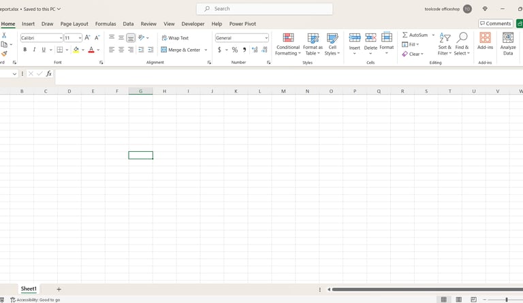Screen dimensions: 523x303
Task: Open Comments pane
Action: 495,23
